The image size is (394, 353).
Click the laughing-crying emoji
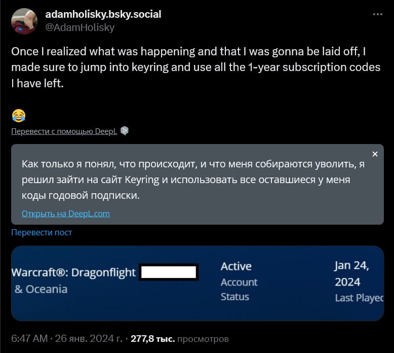(19, 116)
